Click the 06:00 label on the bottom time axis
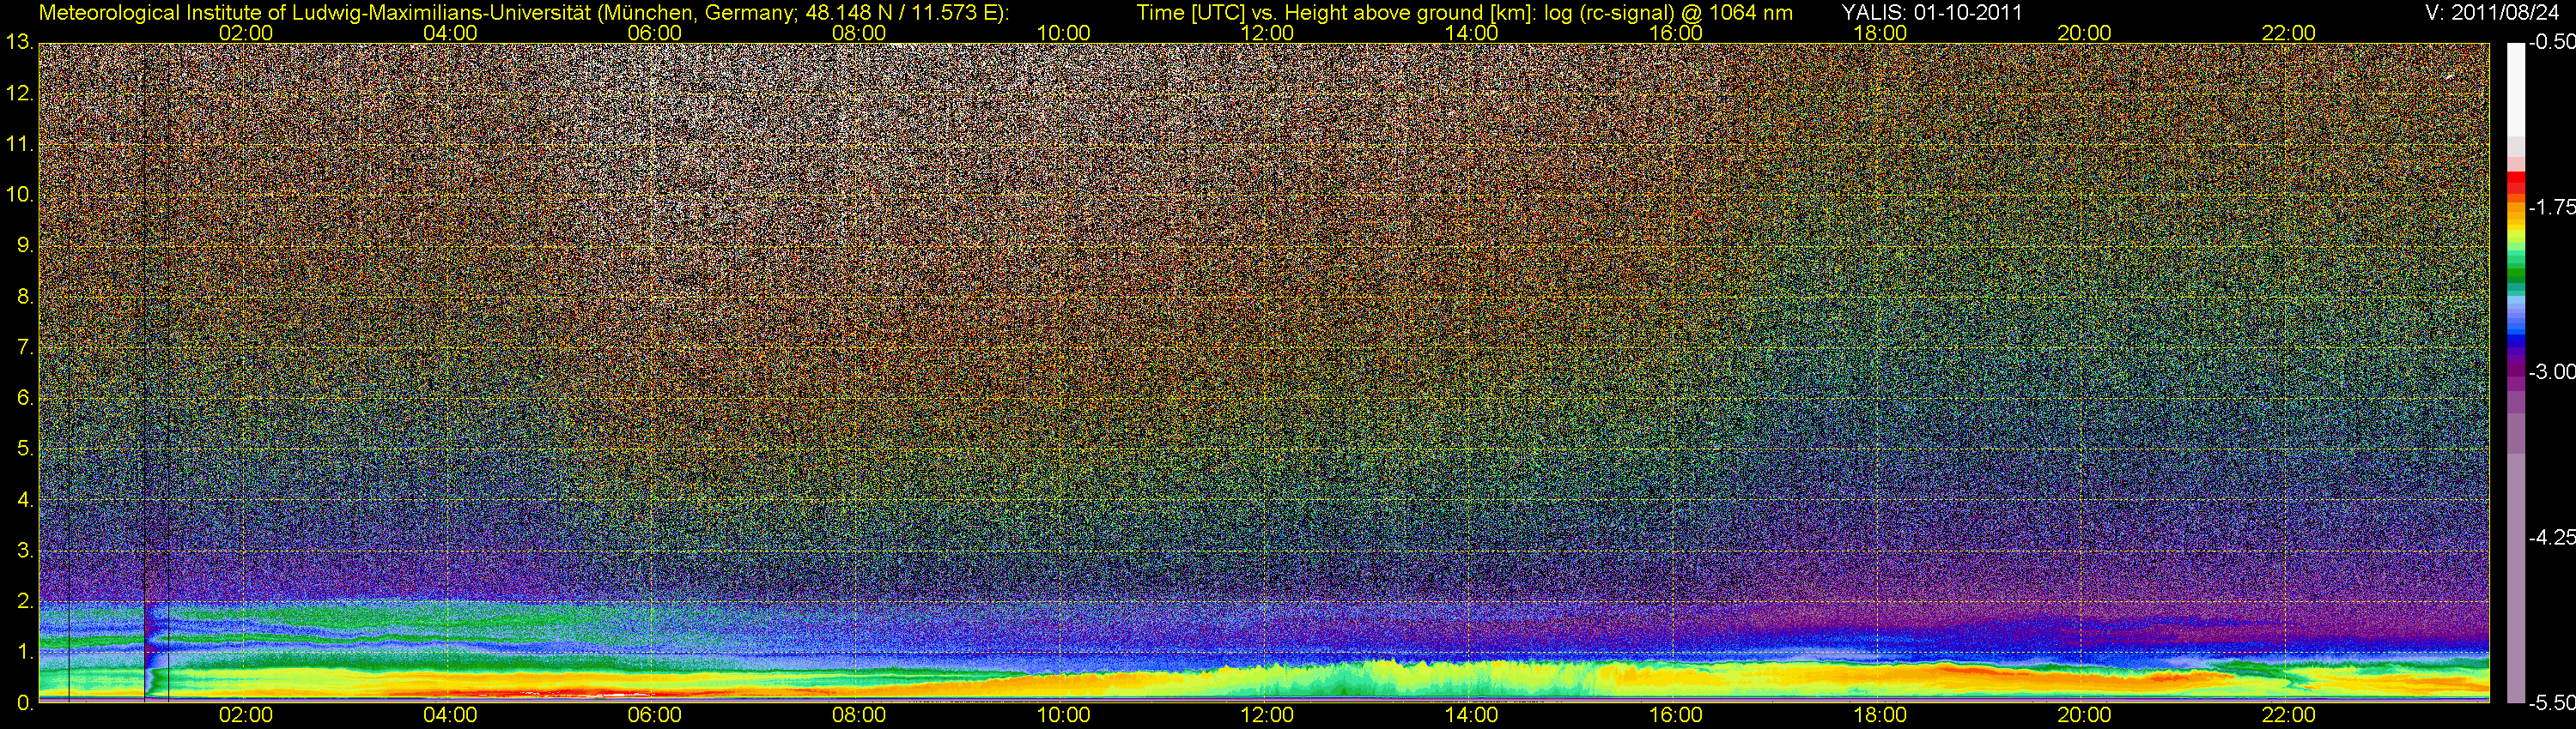 point(654,715)
